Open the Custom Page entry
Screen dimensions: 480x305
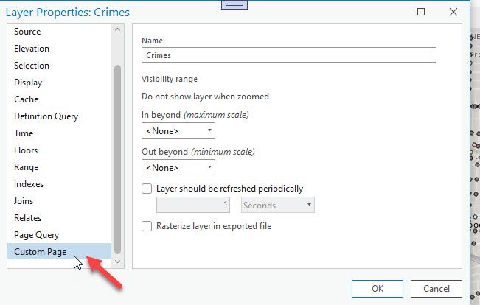40,252
